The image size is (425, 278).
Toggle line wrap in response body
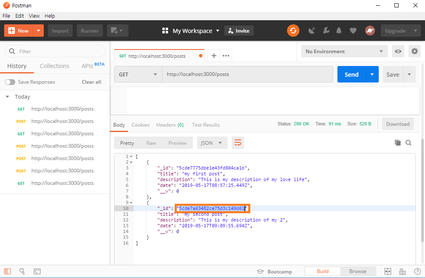238,143
